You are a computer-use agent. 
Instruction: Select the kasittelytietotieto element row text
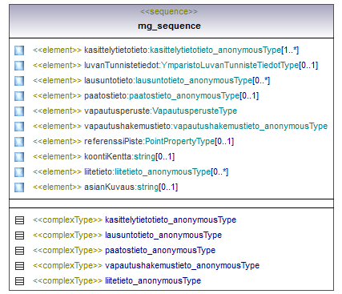tap(166, 50)
